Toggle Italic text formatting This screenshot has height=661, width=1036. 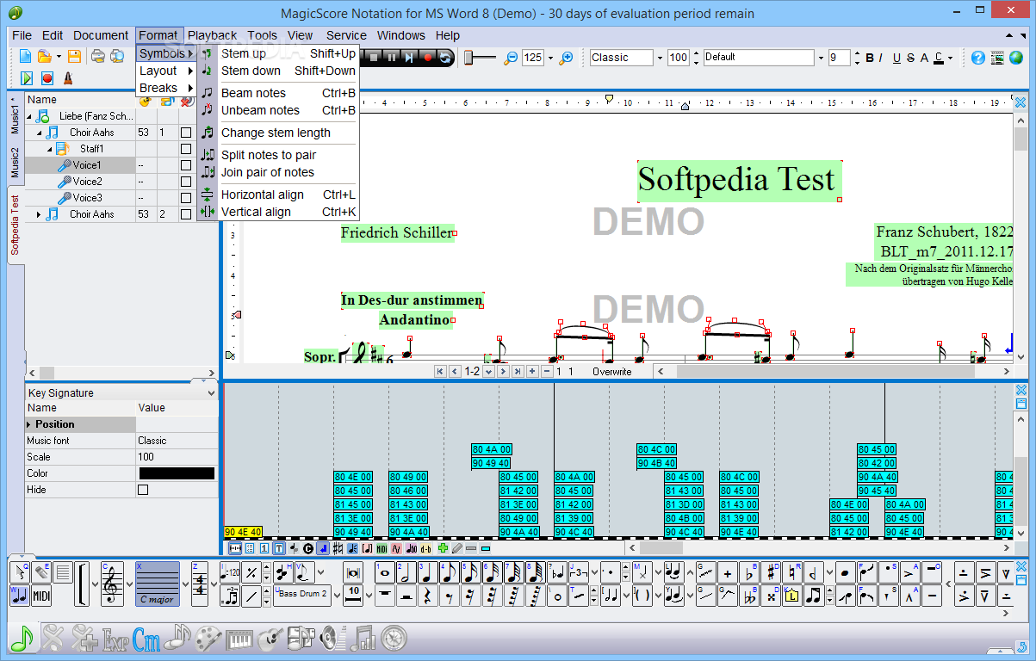click(881, 58)
